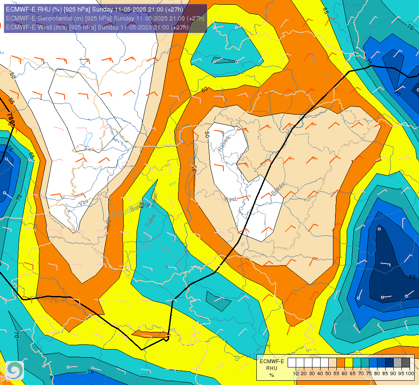Image resolution: width=419 pixels, height=385 pixels.
Task: Click the '60' humidity contour label
Action: coord(205,90)
